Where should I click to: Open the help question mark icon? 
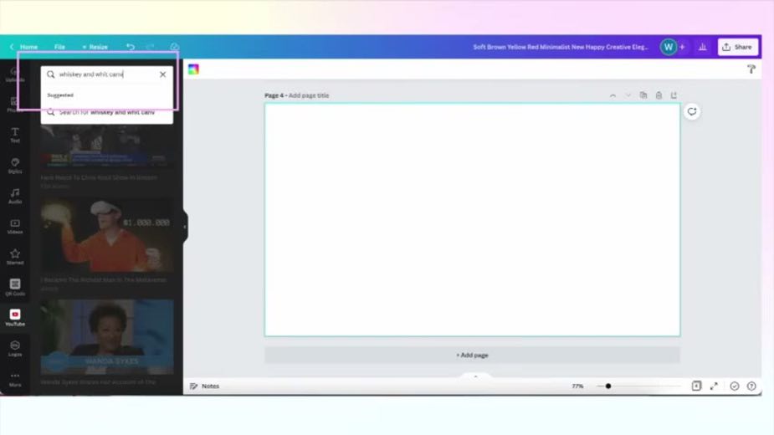[751, 386]
